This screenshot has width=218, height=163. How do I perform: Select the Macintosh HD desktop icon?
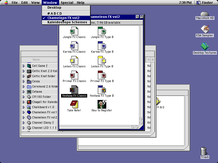[205, 14]
